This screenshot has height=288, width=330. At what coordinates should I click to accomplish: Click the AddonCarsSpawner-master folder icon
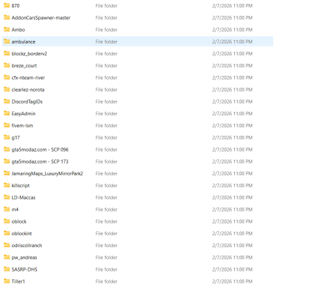pyautogui.click(x=7, y=17)
